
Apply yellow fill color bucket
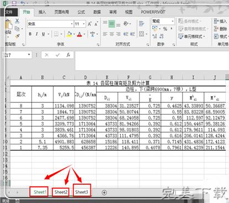(x=70, y=34)
